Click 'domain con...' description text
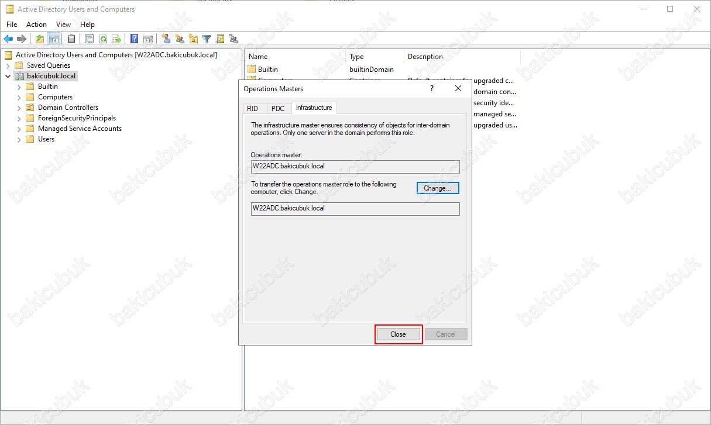The image size is (711, 425). (494, 92)
